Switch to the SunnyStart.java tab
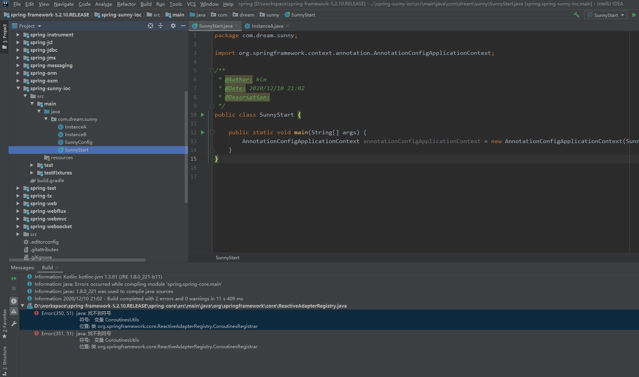Image resolution: width=639 pixels, height=377 pixels. click(215, 26)
